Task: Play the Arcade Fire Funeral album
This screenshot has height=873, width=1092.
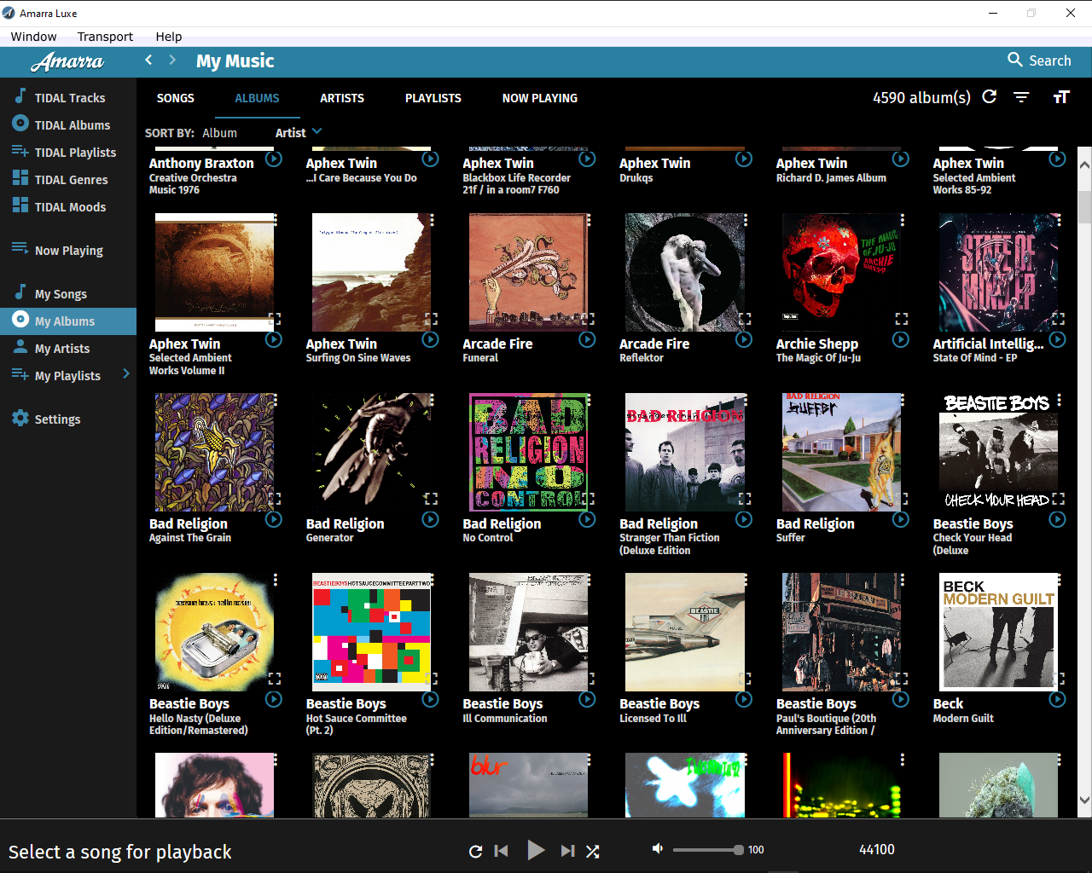Action: tap(587, 340)
